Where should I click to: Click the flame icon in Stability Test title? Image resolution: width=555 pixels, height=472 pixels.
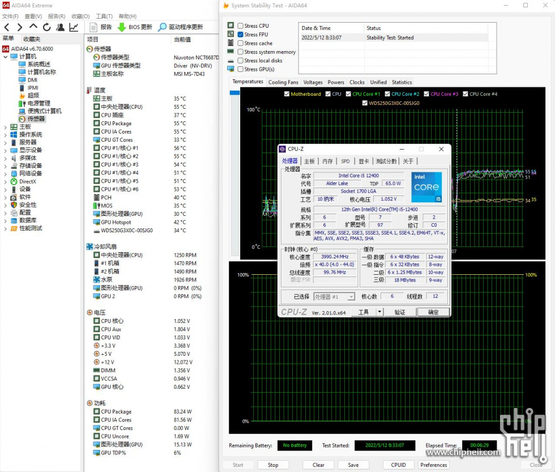(x=226, y=5)
